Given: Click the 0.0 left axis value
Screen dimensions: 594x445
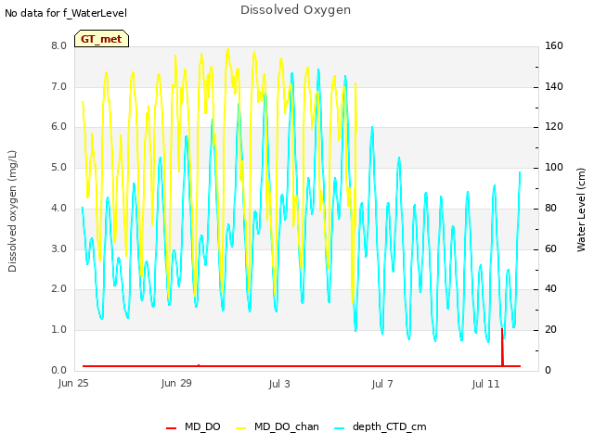Looking at the screenshot, I should click(58, 370).
